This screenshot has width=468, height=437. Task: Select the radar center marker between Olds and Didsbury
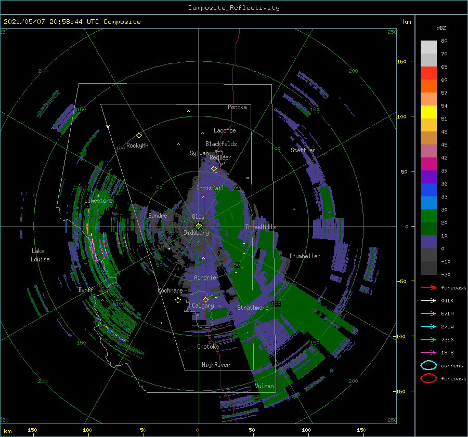point(199,226)
